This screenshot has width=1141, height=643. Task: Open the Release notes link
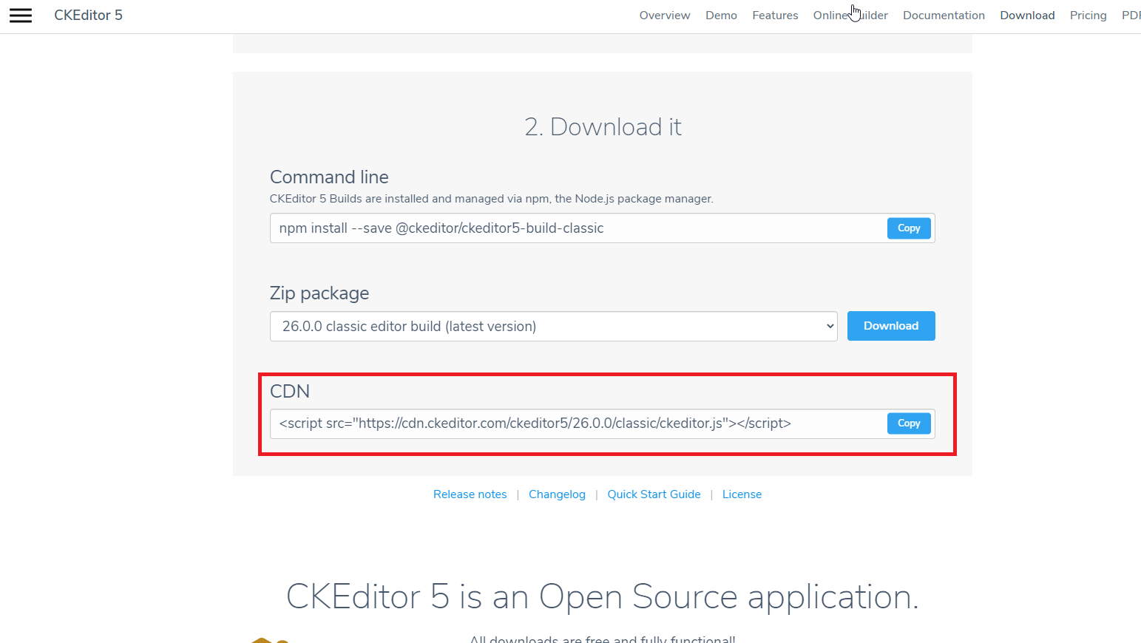[x=470, y=494]
